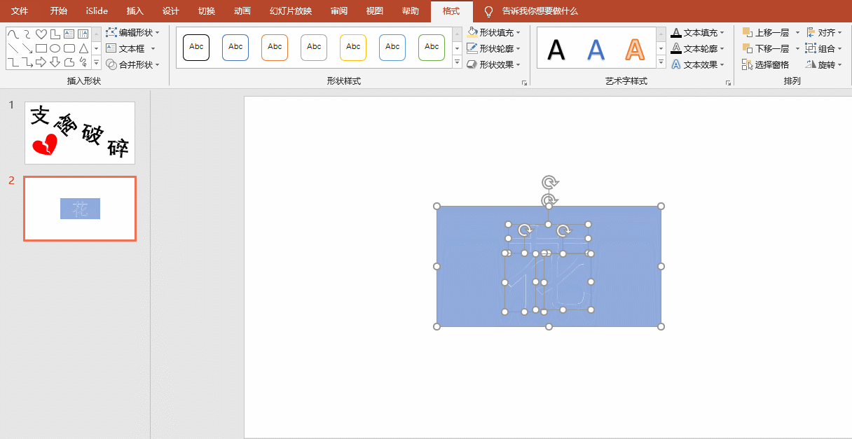
Task: Select the arrow line shape
Action: click(27, 48)
